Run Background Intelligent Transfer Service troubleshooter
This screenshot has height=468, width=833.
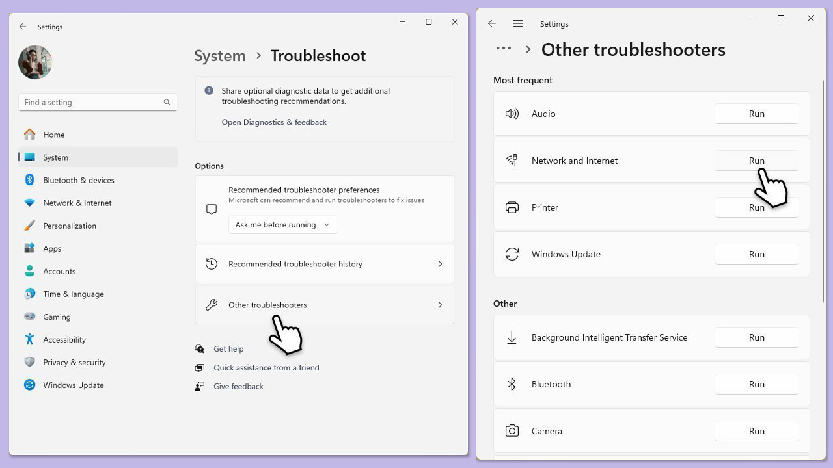tap(756, 337)
